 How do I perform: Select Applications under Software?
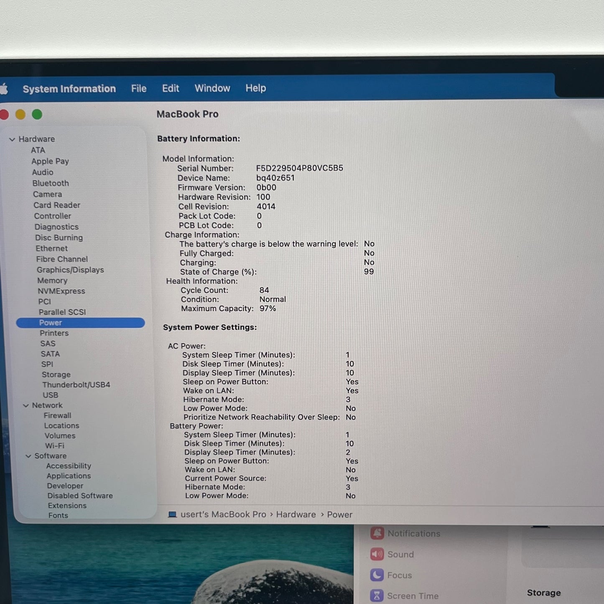[x=69, y=476]
